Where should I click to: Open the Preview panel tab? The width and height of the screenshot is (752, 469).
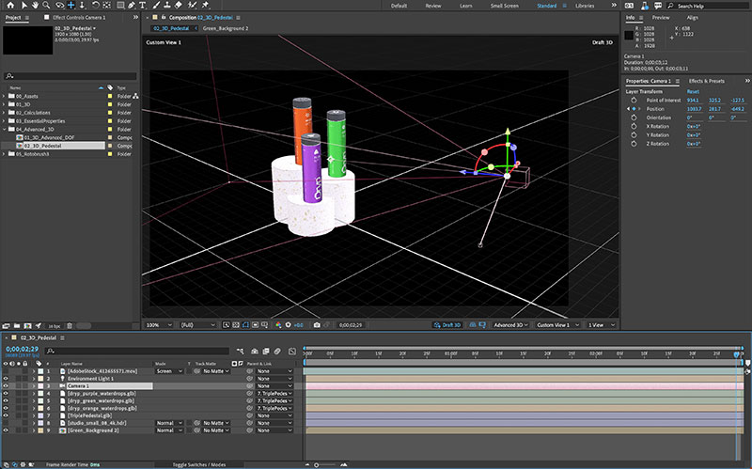tap(661, 17)
